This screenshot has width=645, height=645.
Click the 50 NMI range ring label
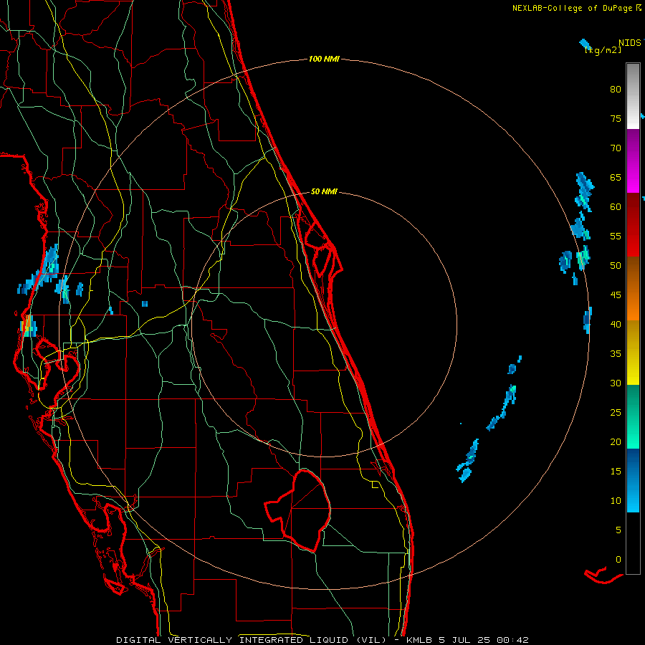point(324,191)
